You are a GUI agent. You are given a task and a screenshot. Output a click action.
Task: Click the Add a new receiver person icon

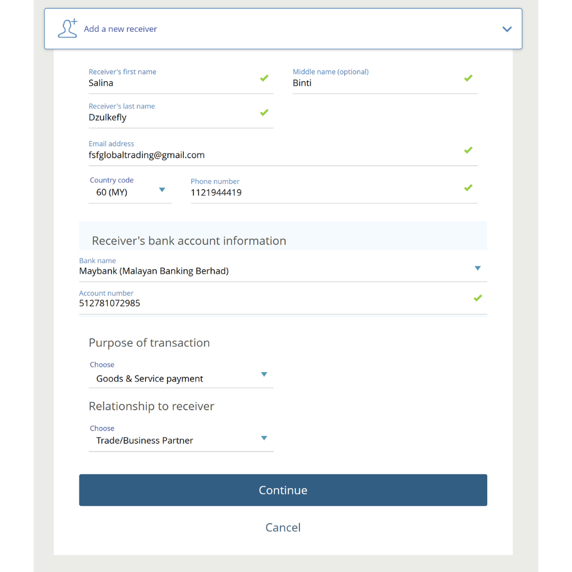coord(68,29)
